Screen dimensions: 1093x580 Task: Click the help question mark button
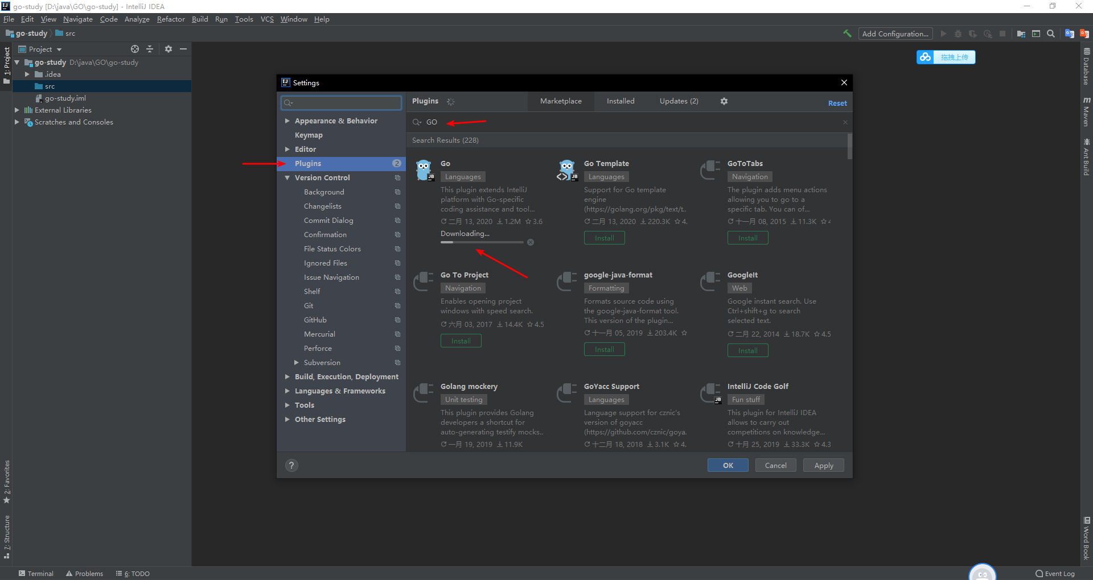291,465
